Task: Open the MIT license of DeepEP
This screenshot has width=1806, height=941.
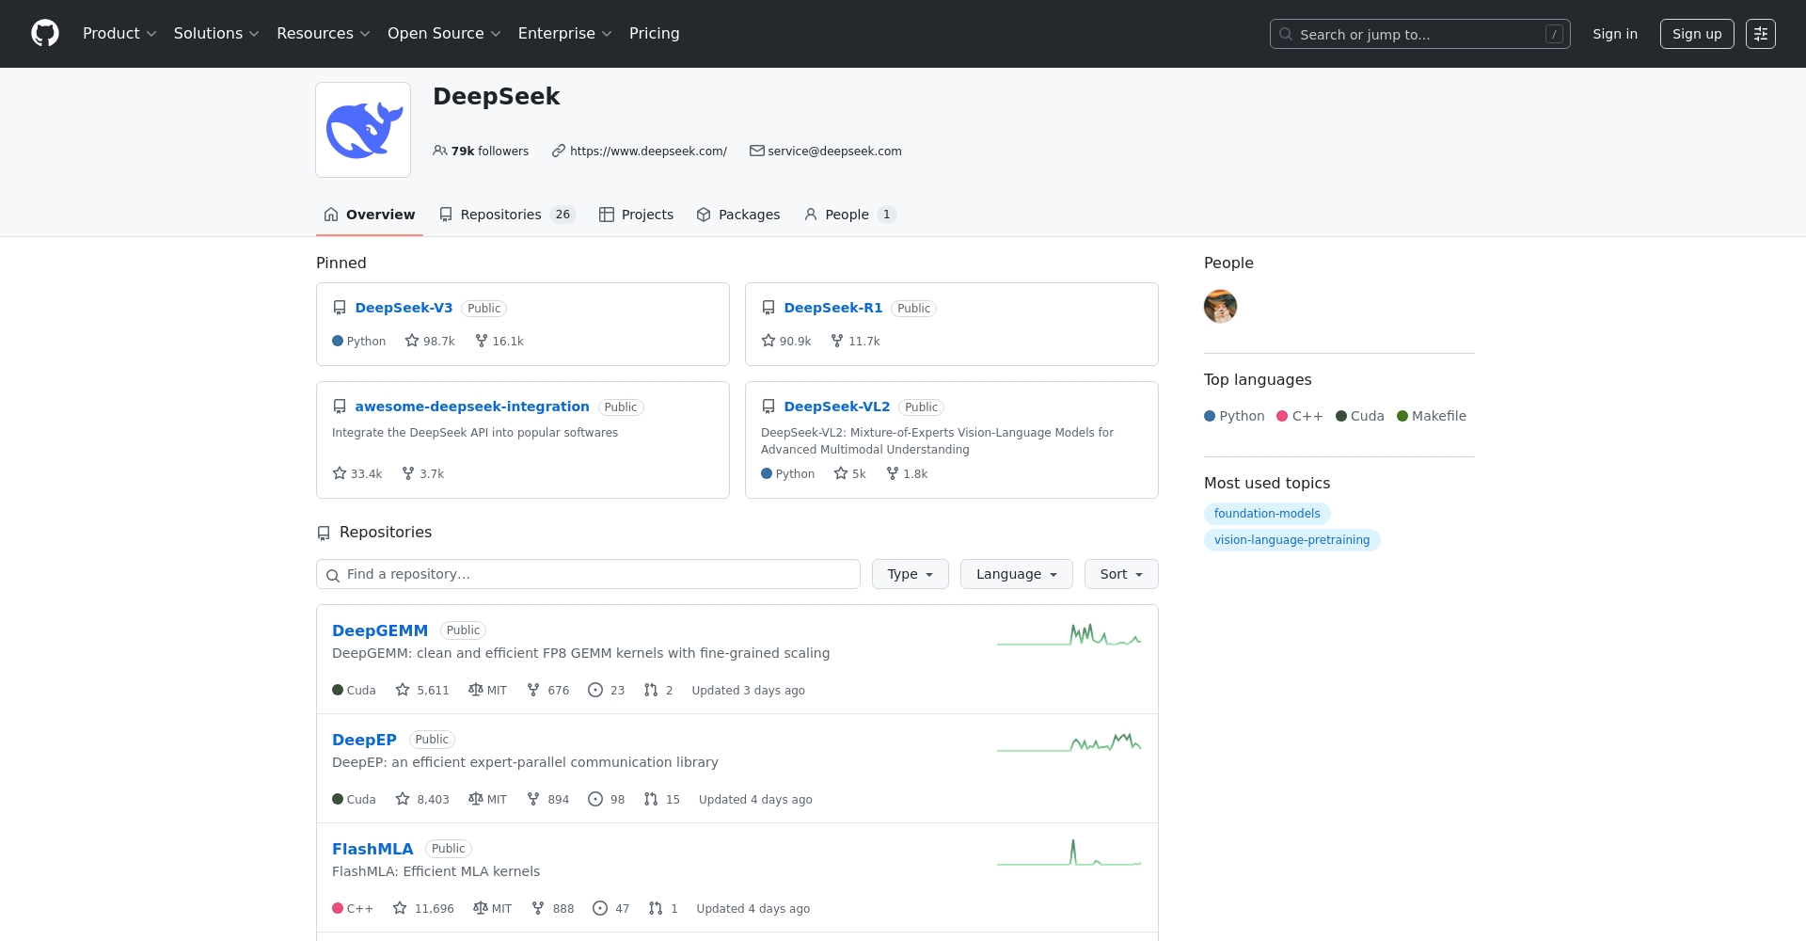Action: pos(487,800)
